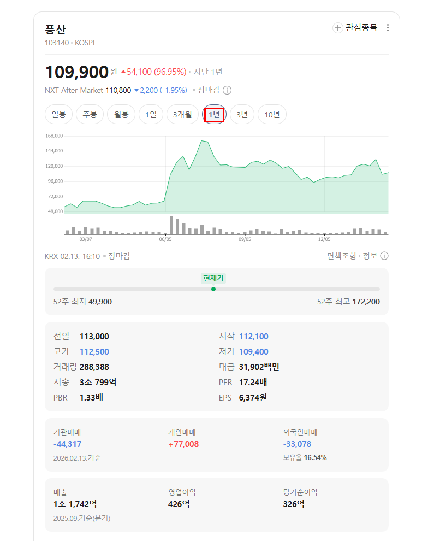Click the 2025.09.기준(분기) text
The image size is (428, 541).
point(82,518)
